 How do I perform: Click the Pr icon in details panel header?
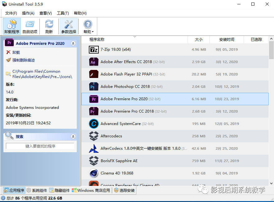point(9,43)
